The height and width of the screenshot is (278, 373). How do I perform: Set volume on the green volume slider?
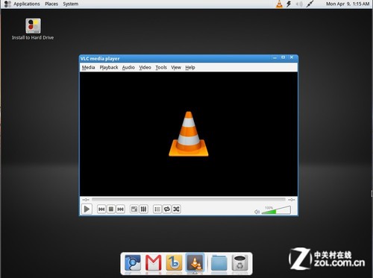[x=276, y=210]
